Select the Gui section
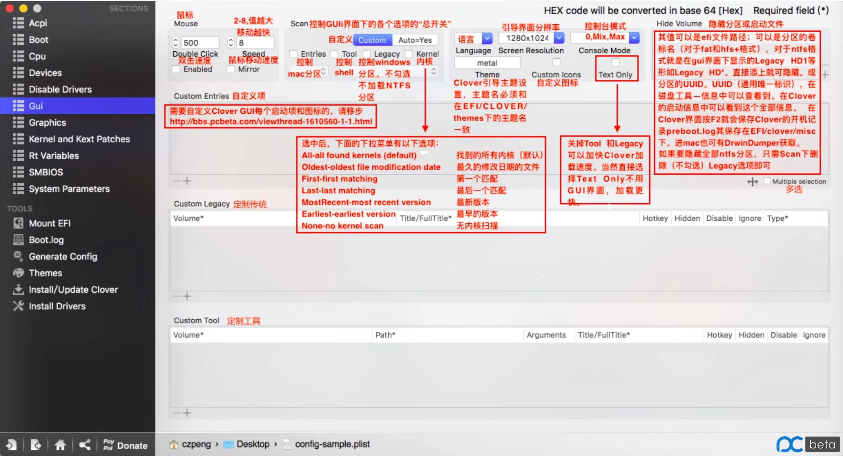Screen dimensions: 843x456 77,106
